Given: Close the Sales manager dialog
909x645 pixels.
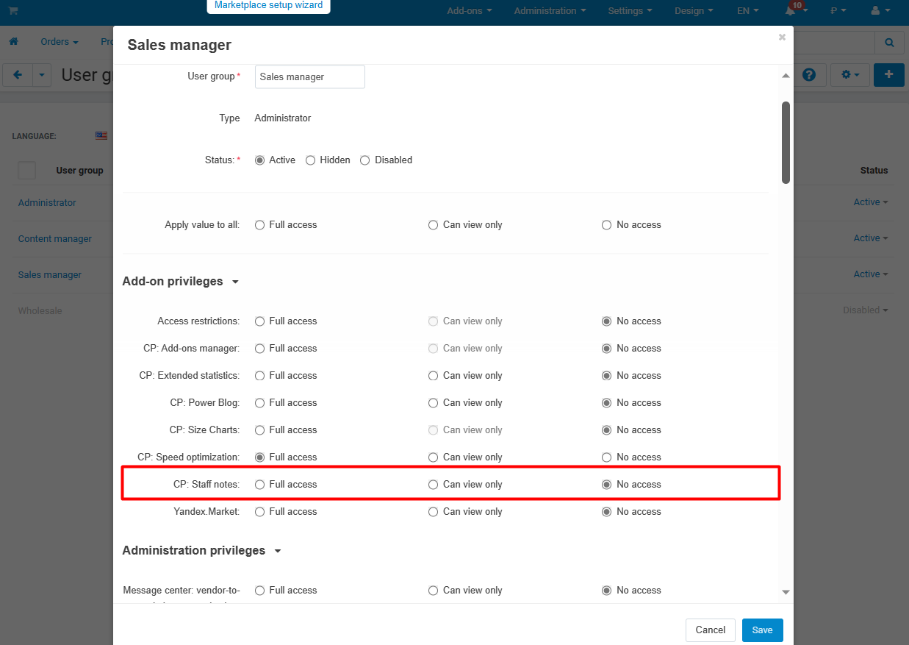Looking at the screenshot, I should click(x=782, y=37).
